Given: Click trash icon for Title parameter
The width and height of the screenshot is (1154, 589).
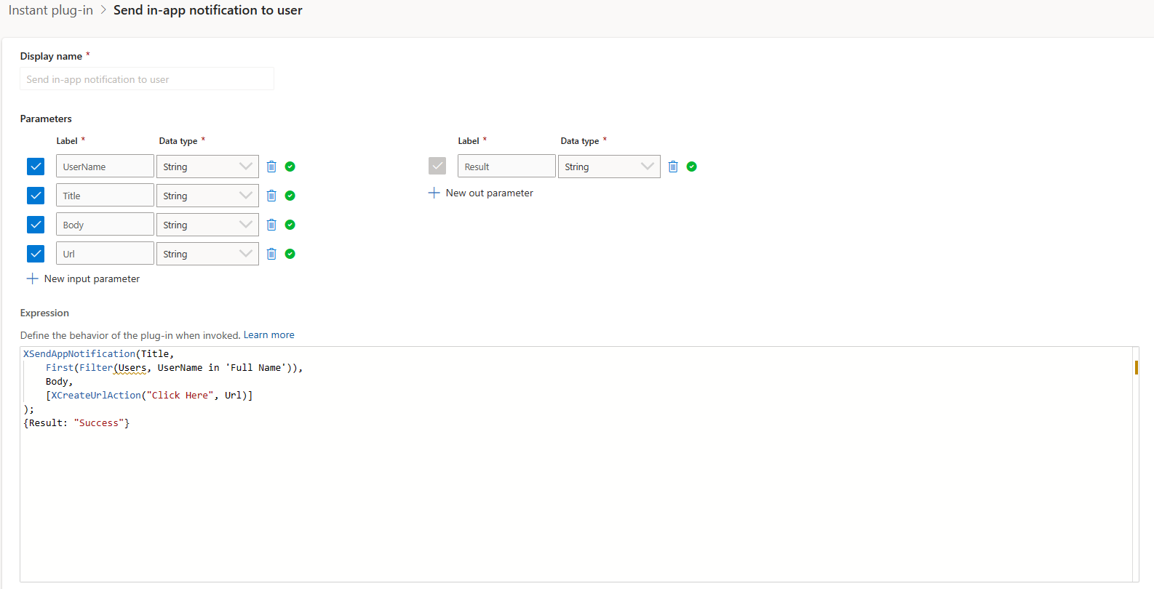Looking at the screenshot, I should [271, 196].
